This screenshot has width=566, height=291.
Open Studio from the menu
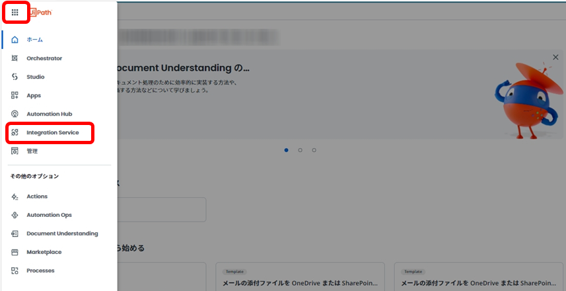(x=36, y=77)
